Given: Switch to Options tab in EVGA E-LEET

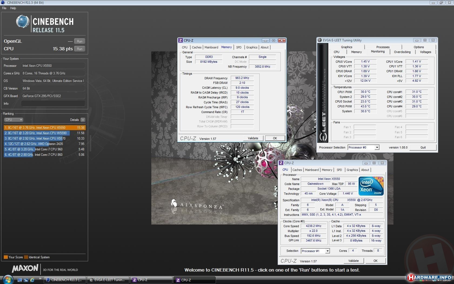Looking at the screenshot, I should coord(419,47).
